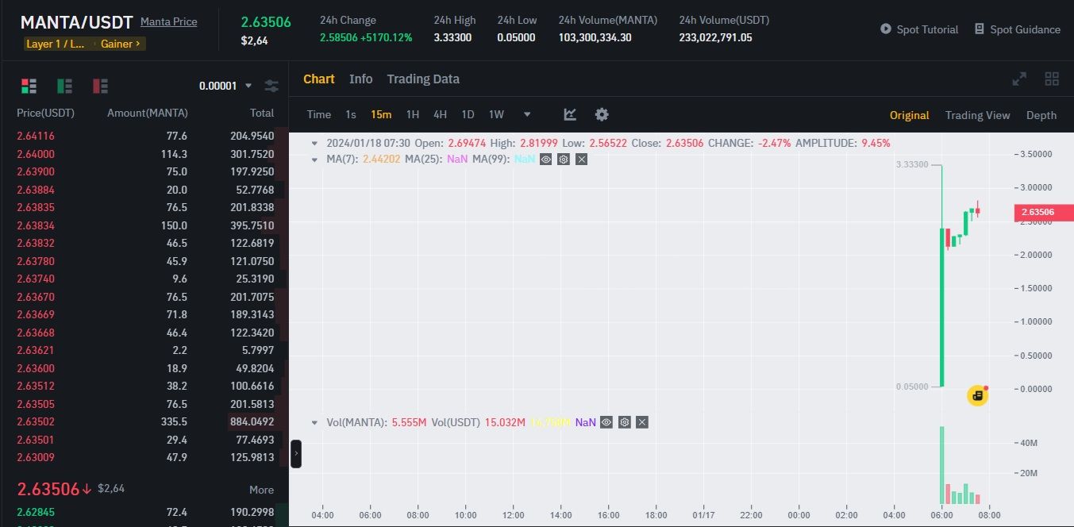The height and width of the screenshot is (527, 1074).
Task: Open multi-chart grid layout icon
Action: tap(1052, 79)
